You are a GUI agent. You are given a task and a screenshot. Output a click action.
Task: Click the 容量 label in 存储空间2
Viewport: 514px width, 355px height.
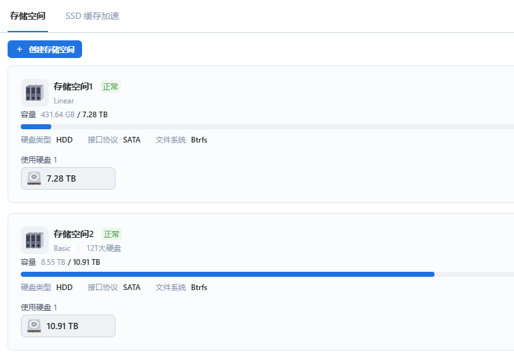click(x=28, y=262)
